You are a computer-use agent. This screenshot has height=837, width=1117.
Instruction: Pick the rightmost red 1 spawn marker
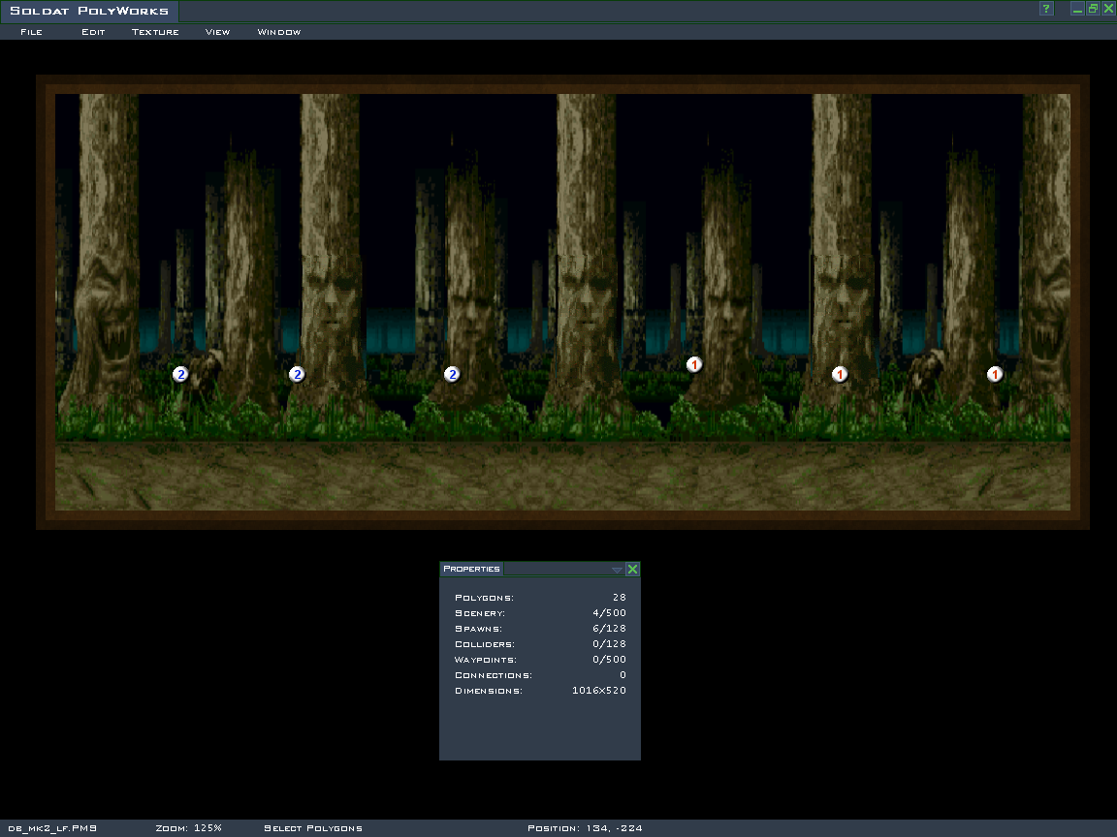(995, 374)
